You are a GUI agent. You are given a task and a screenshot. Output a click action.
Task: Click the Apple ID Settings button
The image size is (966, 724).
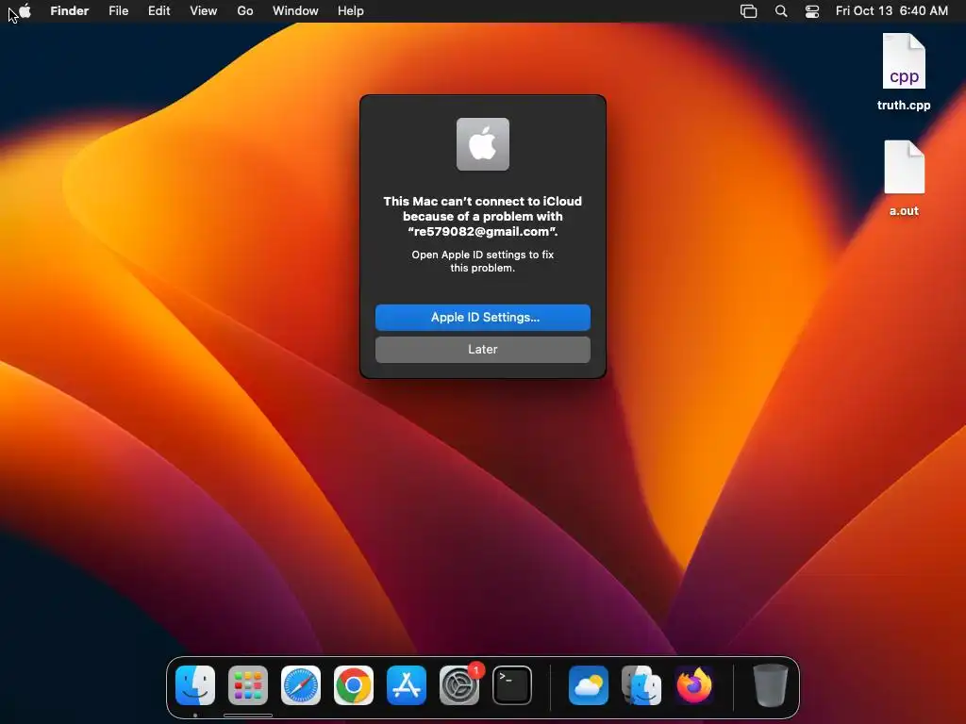click(x=483, y=317)
